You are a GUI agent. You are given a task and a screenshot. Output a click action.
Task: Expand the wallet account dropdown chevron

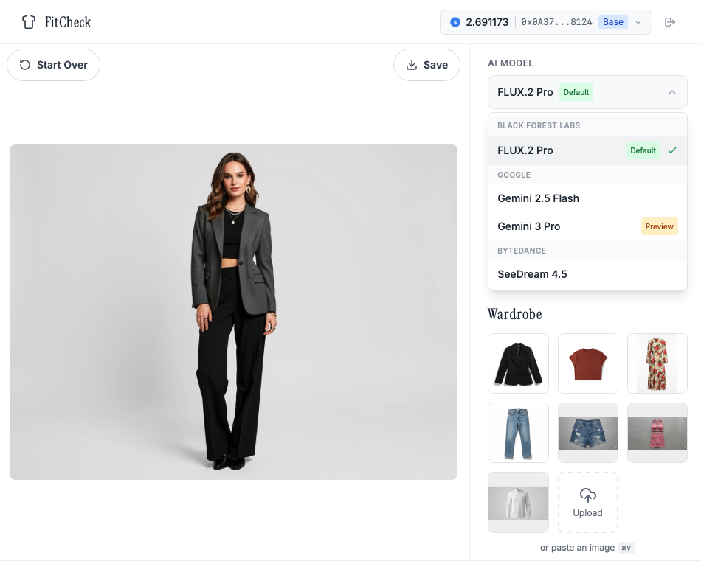coord(638,22)
